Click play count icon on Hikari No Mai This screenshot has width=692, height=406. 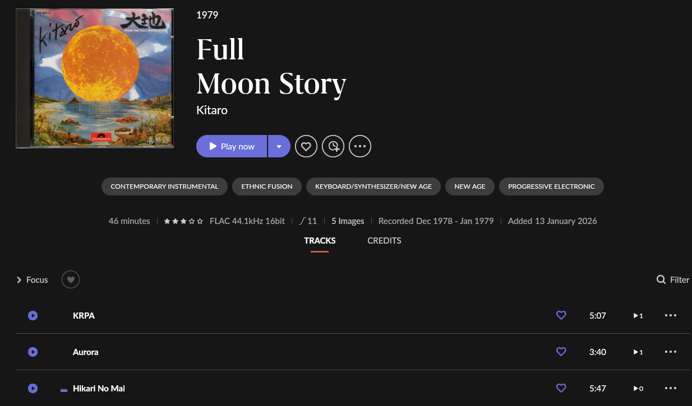coord(638,389)
